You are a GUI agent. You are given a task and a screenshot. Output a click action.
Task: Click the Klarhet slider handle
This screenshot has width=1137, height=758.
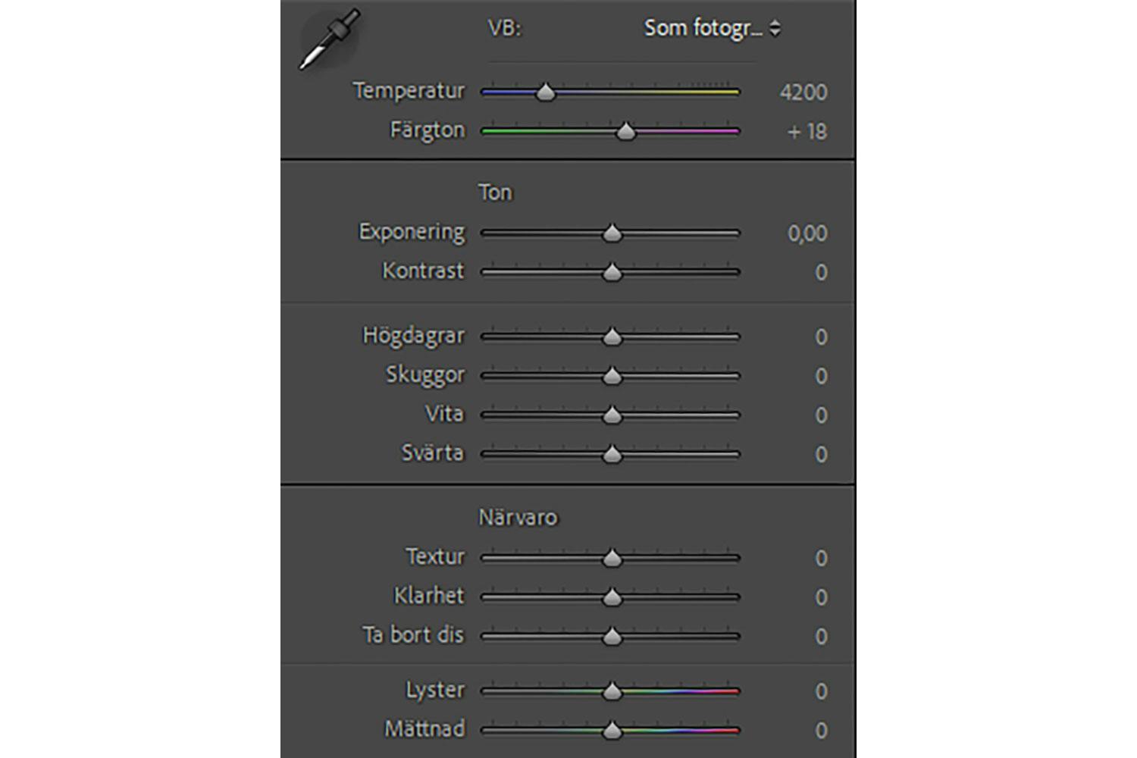click(x=612, y=598)
